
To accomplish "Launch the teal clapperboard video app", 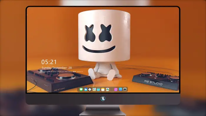I will [x=98, y=90].
